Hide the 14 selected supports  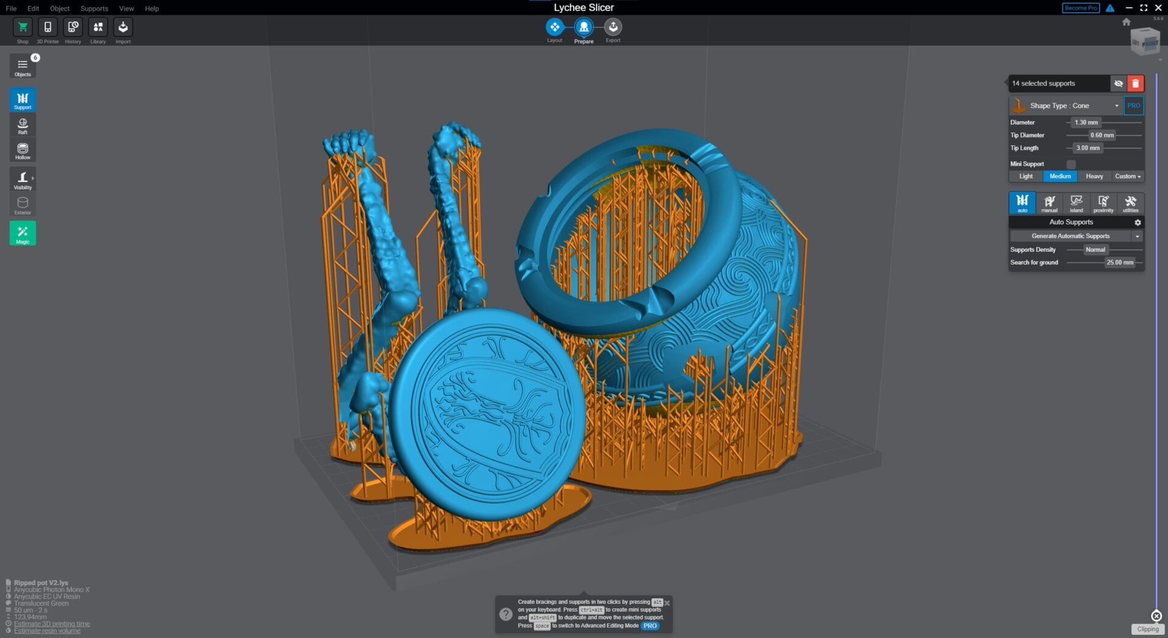[x=1119, y=83]
